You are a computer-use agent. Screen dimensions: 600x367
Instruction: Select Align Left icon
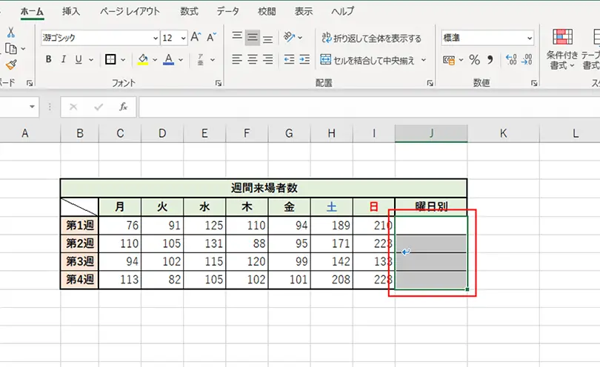(237, 59)
